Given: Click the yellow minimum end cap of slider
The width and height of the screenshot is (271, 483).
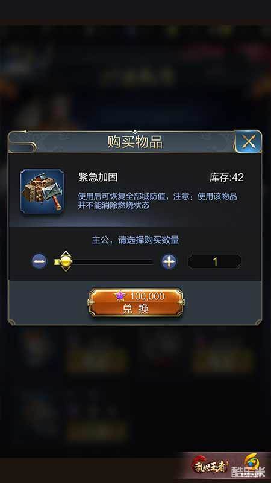Looking at the screenshot, I should (x=57, y=262).
